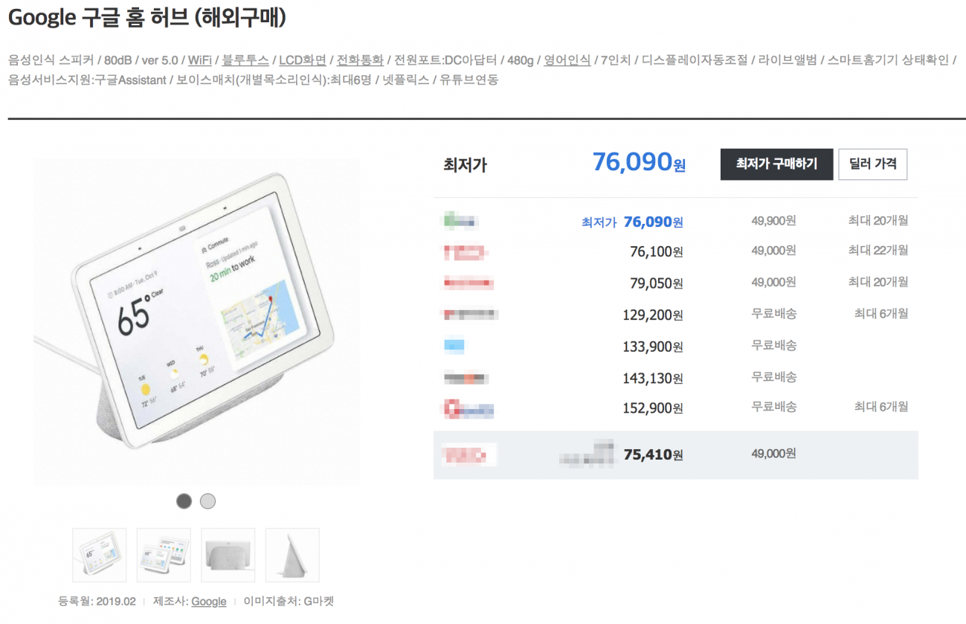This screenshot has width=966, height=624.
Task: Select the first front-view product thumbnail
Action: click(100, 555)
